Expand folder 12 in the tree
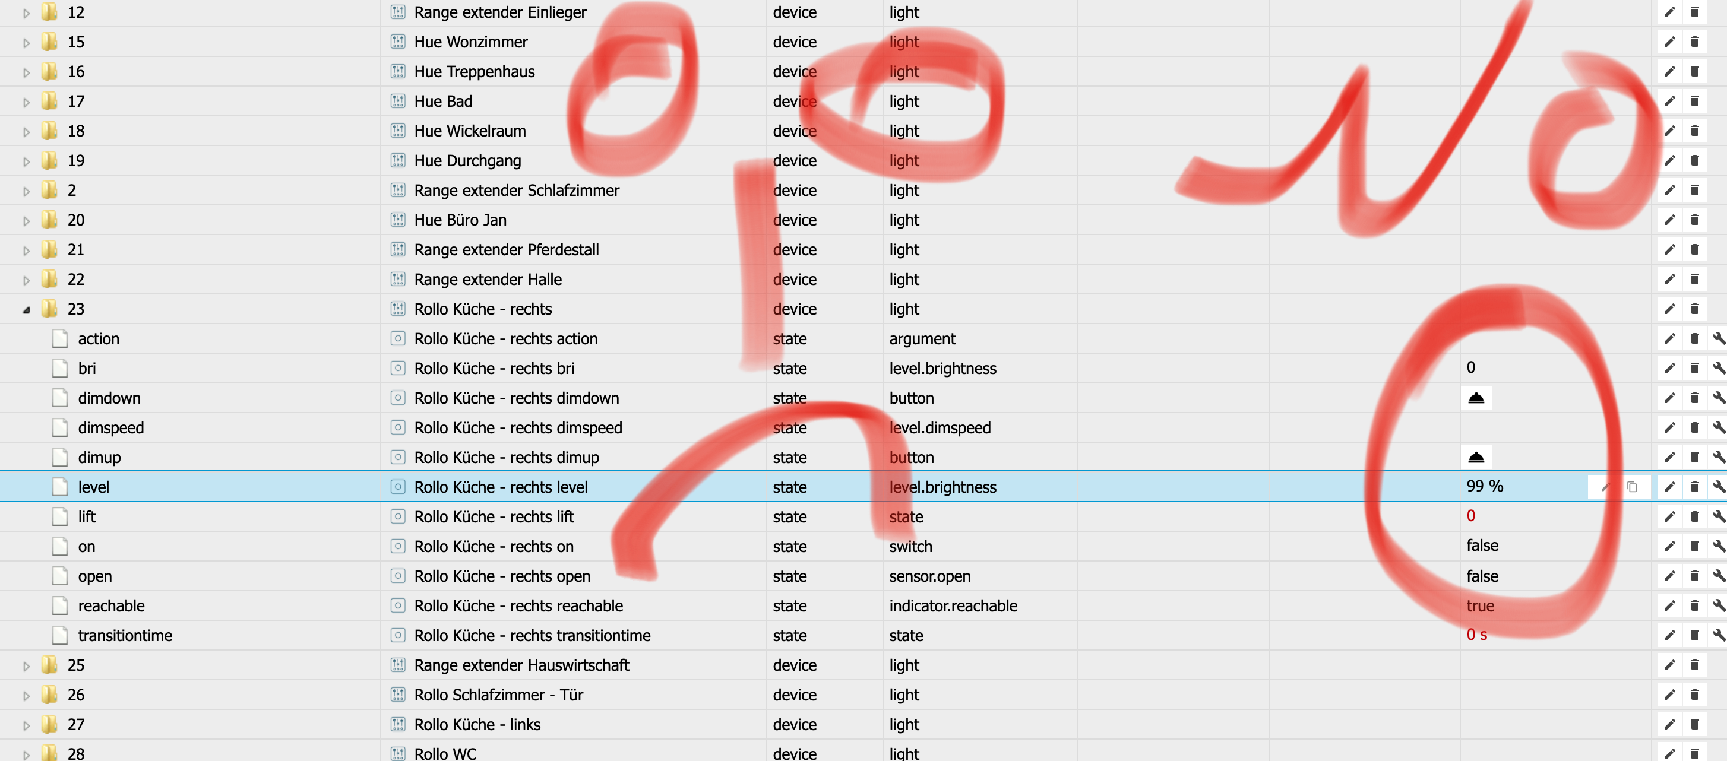 (26, 12)
